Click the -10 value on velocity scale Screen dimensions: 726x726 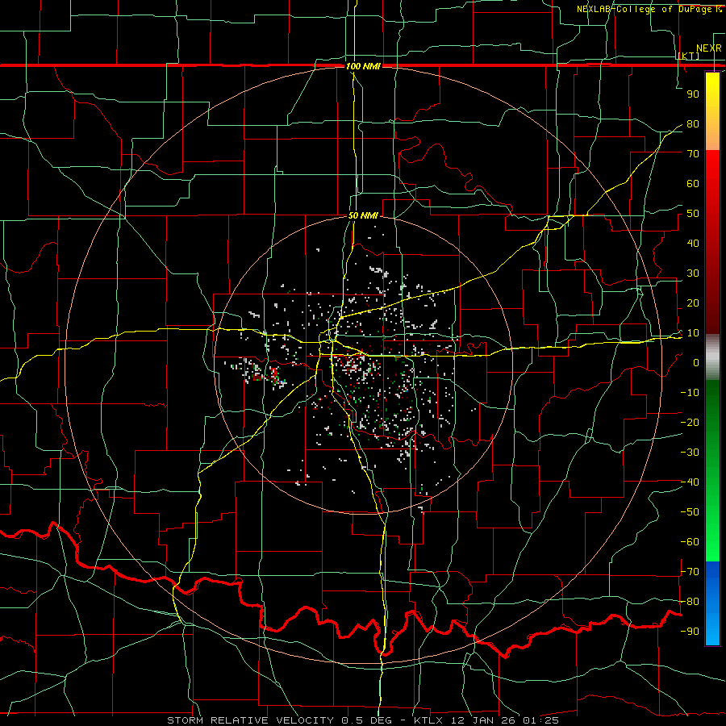690,393
